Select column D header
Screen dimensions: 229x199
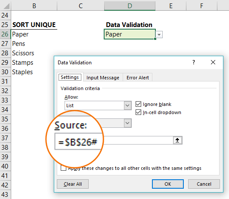coord(130,6)
